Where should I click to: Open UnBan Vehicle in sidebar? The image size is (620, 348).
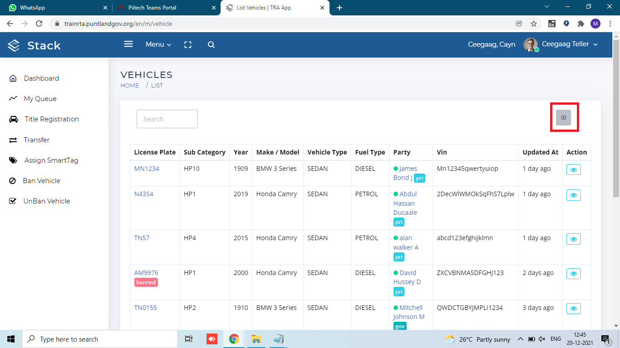(x=47, y=201)
